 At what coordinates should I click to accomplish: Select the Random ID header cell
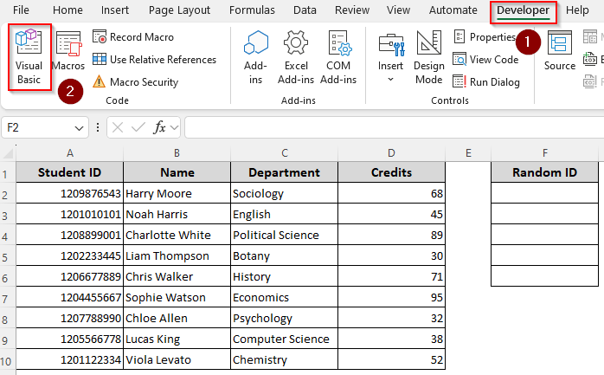tap(544, 172)
